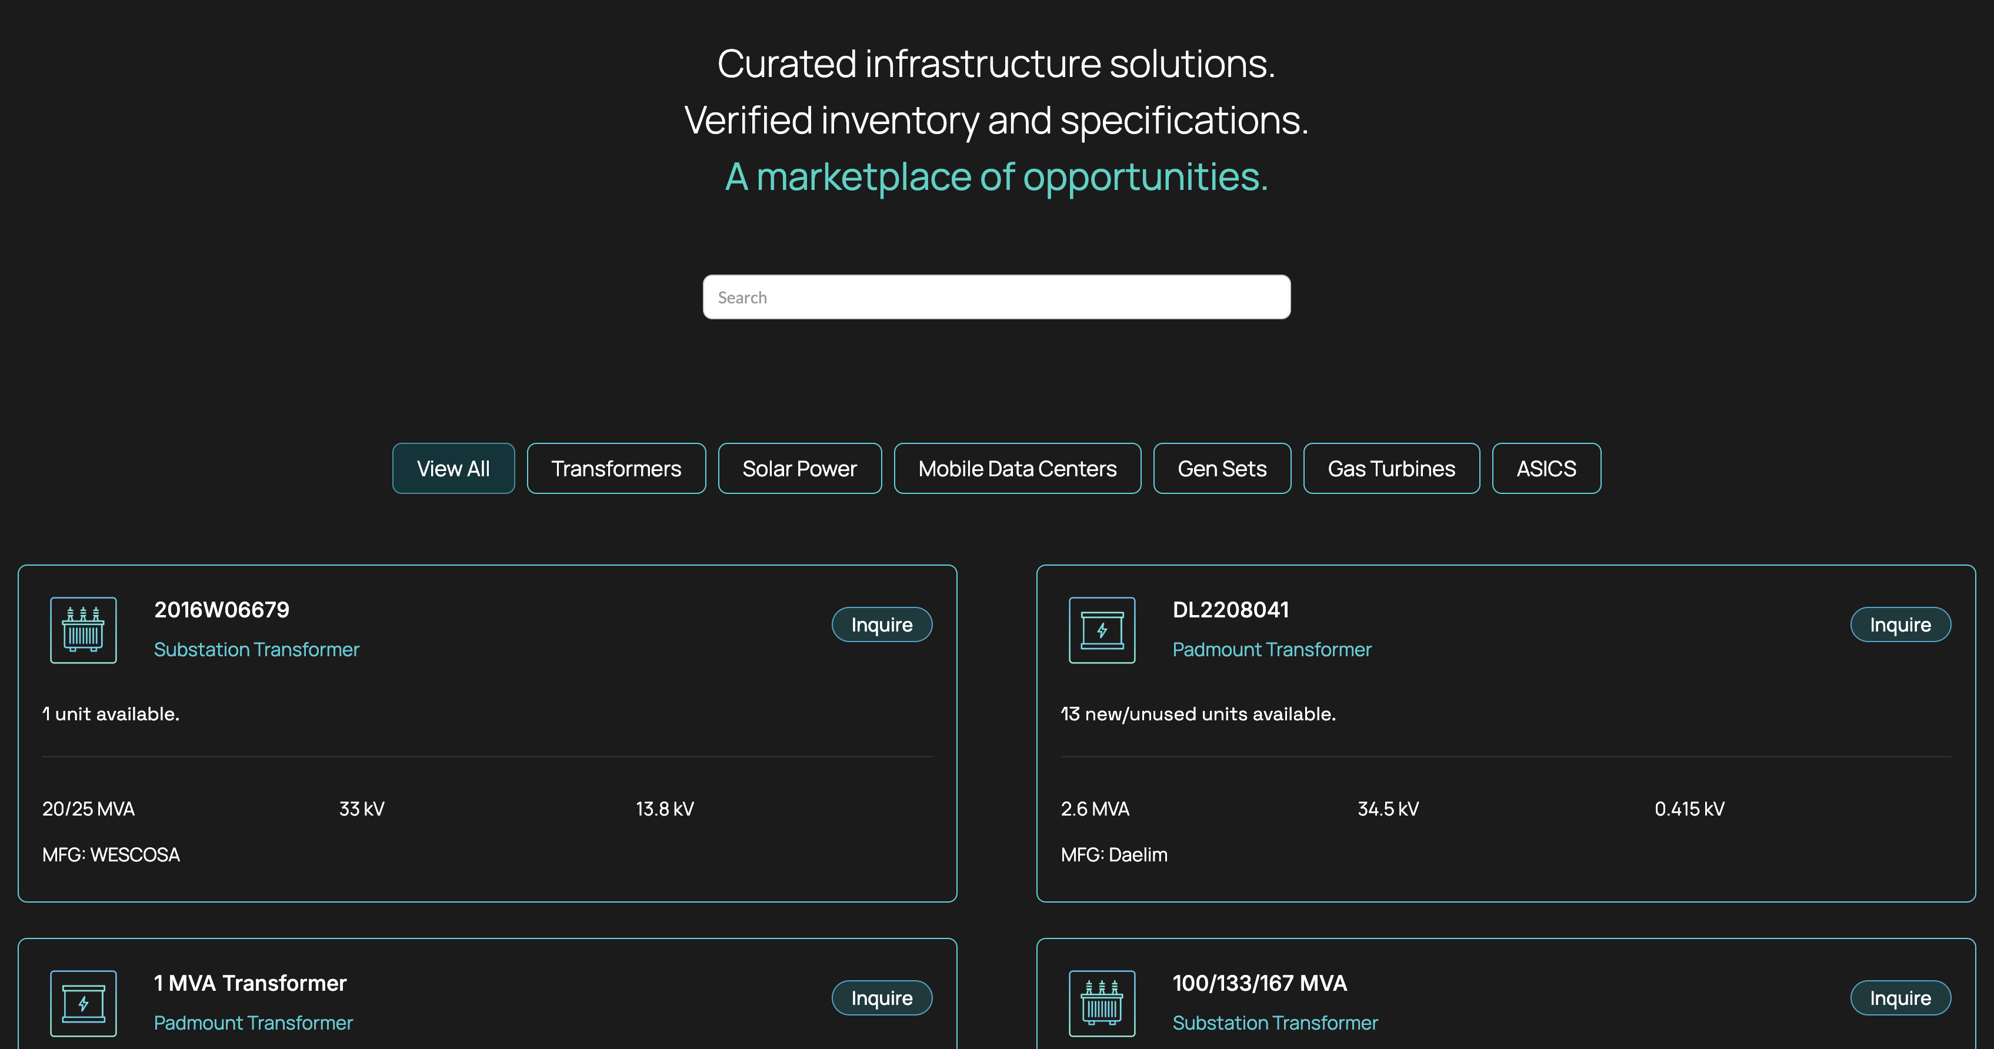1994x1049 pixels.
Task: Switch to the Gen Sets filter
Action: (1222, 468)
